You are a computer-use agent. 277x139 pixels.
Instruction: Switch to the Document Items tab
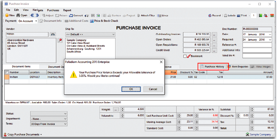tap(21, 67)
